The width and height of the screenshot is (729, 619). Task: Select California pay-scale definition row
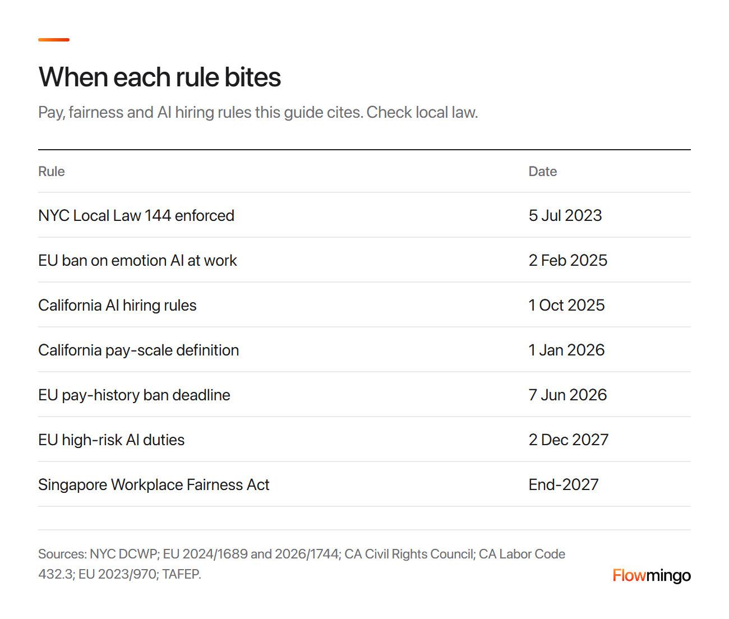pos(364,350)
